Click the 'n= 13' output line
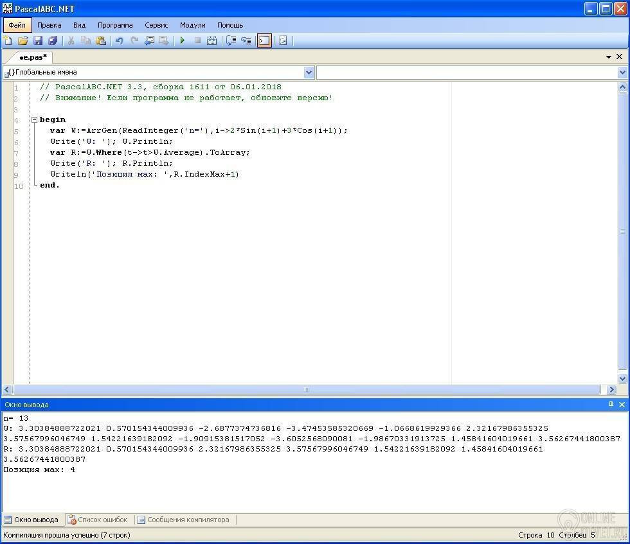The height and width of the screenshot is (544, 630). tap(16, 418)
